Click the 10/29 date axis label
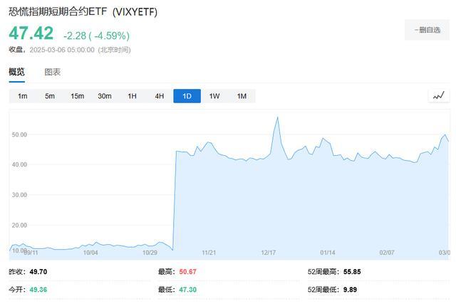The image size is (456, 306). [150, 253]
